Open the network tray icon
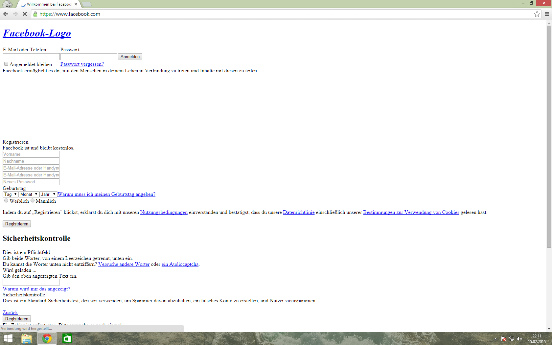Image resolution: width=552 pixels, height=345 pixels. 512,339
